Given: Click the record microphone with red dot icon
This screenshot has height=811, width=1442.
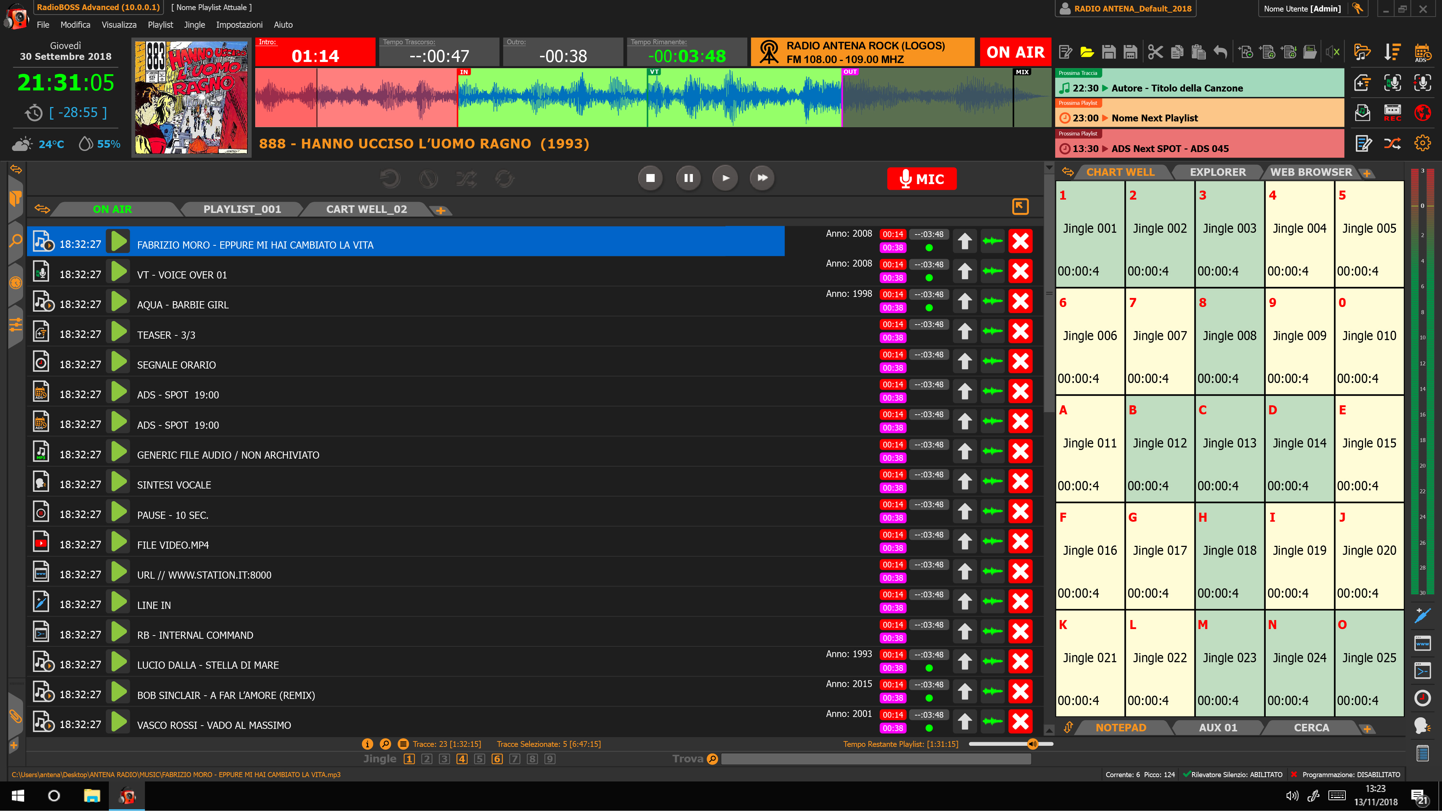Looking at the screenshot, I should (x=1422, y=83).
